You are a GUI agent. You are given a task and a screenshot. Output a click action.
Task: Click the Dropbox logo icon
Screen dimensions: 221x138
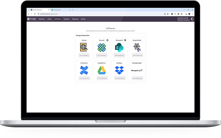(x=119, y=70)
